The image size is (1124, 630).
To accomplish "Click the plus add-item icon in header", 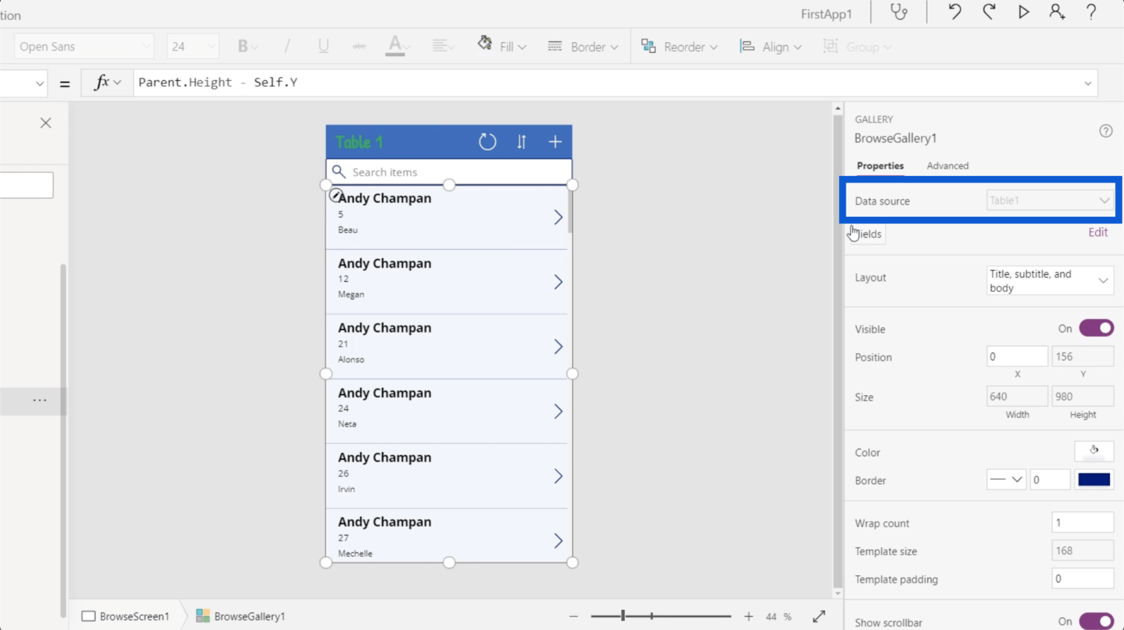I will pos(555,142).
